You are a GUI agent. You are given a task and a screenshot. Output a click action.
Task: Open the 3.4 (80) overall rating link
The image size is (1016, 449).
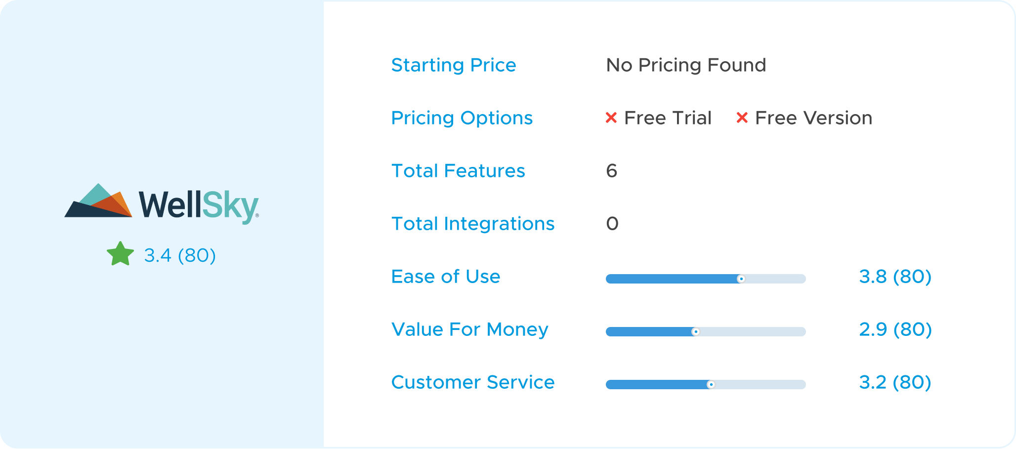tap(180, 255)
